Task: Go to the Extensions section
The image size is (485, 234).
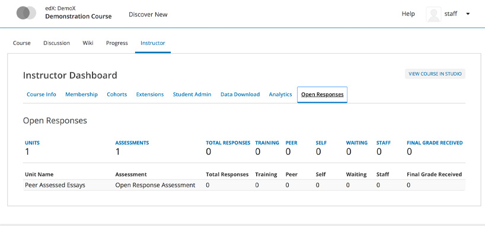Action: [x=150, y=95]
